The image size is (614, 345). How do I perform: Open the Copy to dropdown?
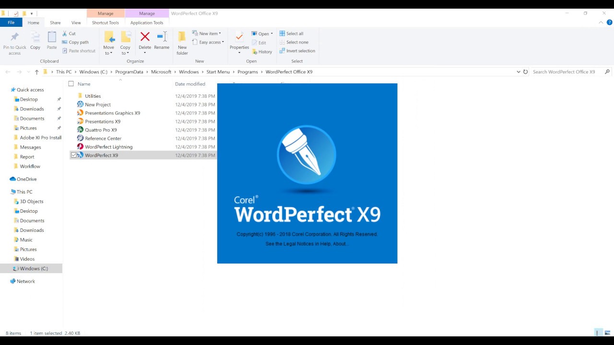pyautogui.click(x=125, y=50)
